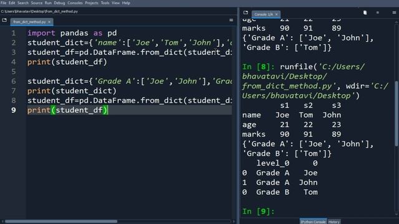
Task: Open the Source menu
Action: tap(37, 3)
